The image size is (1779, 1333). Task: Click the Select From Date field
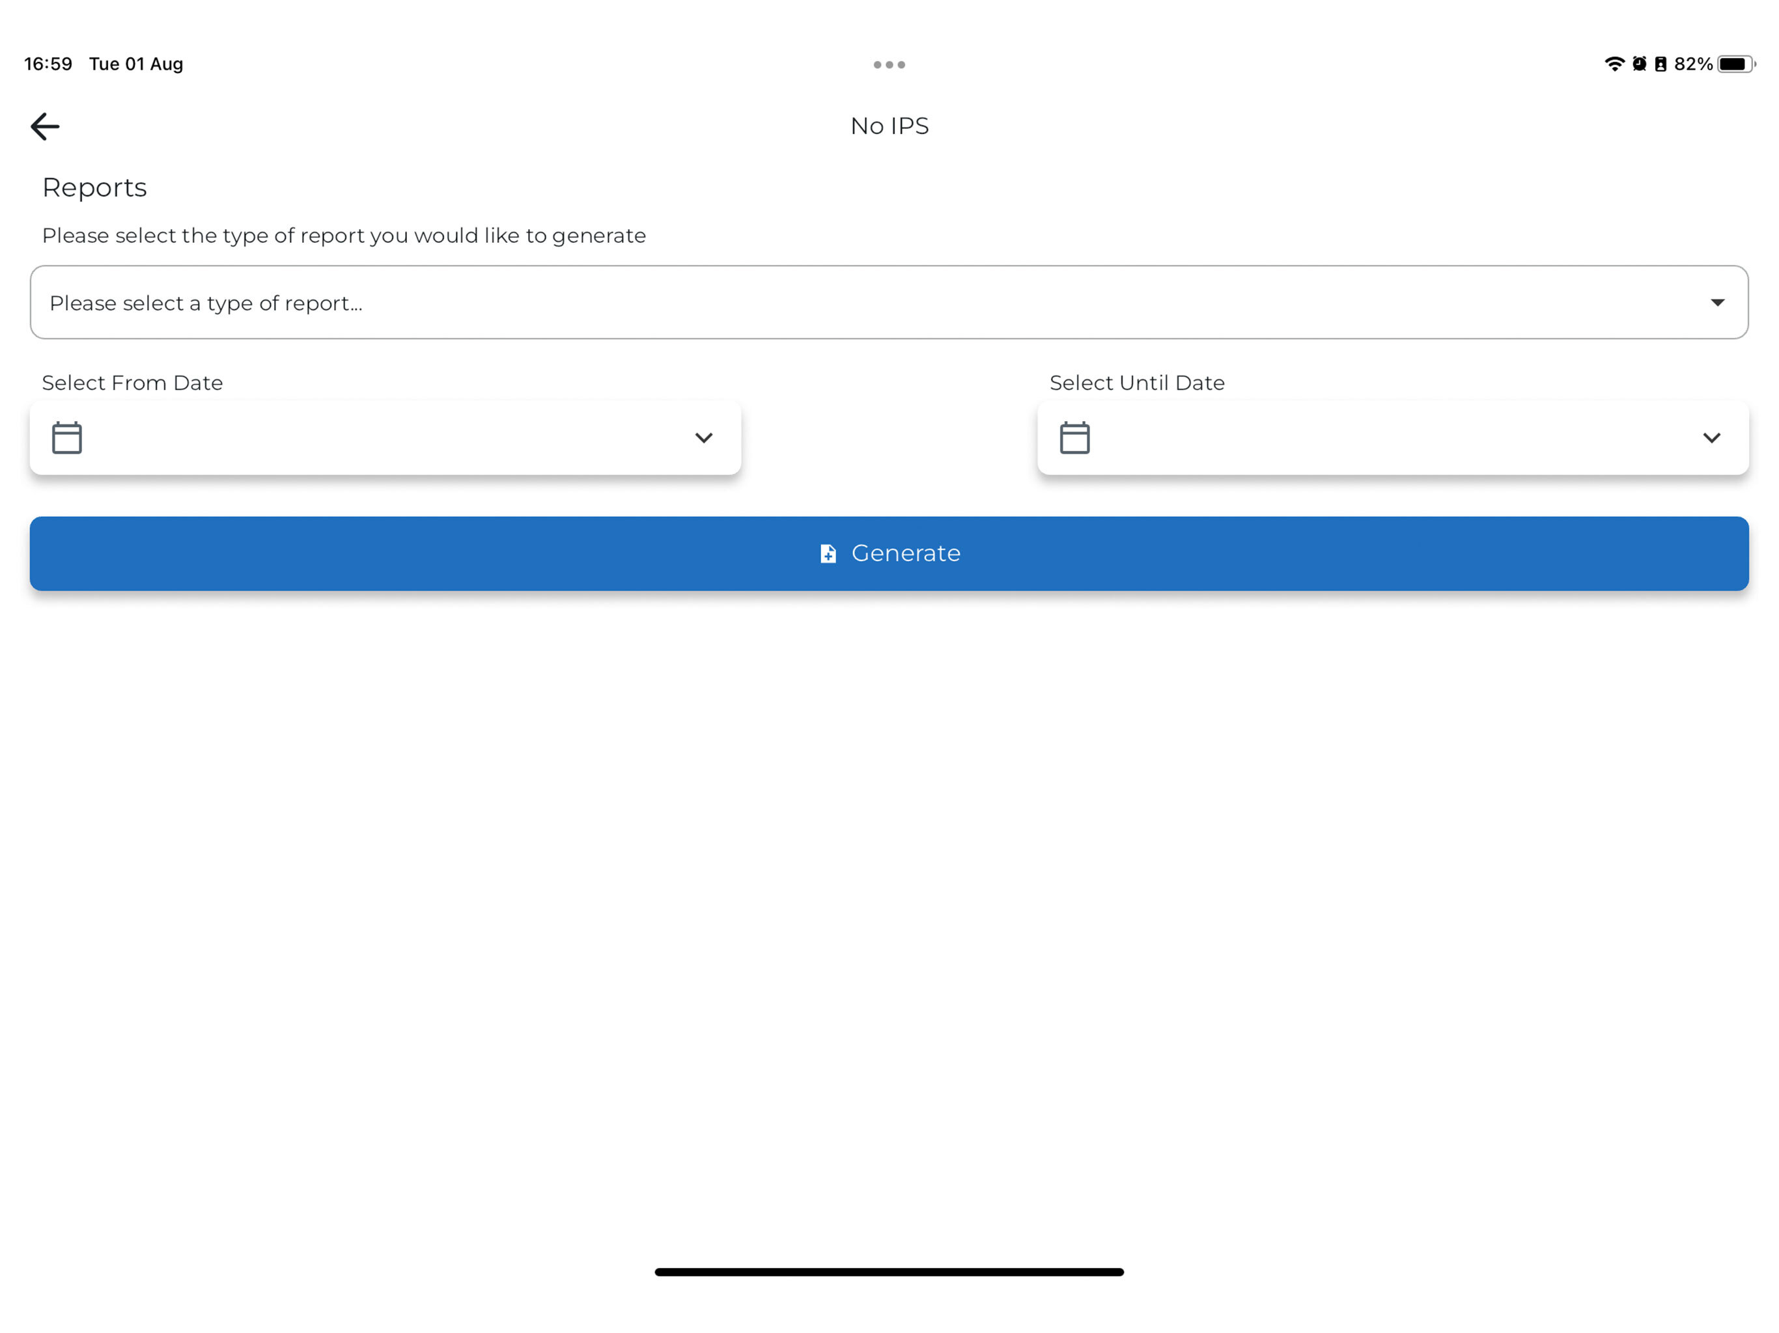[x=385, y=437]
